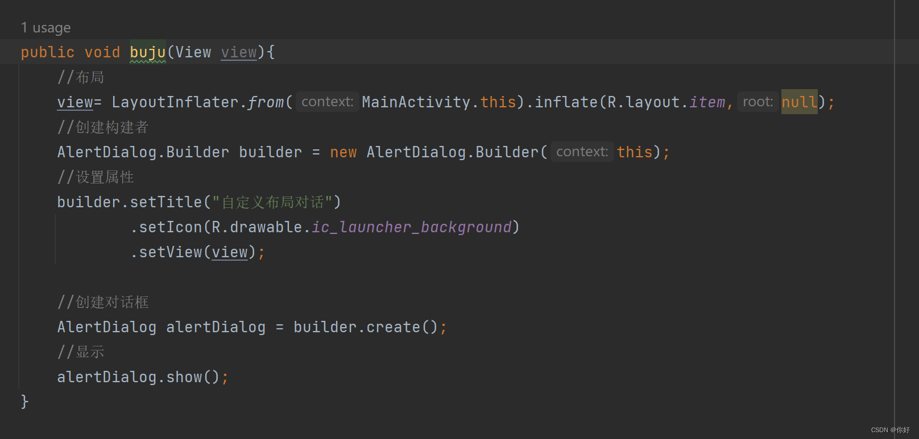Click LayoutInflater class name
919x439 pixels.
[175, 102]
